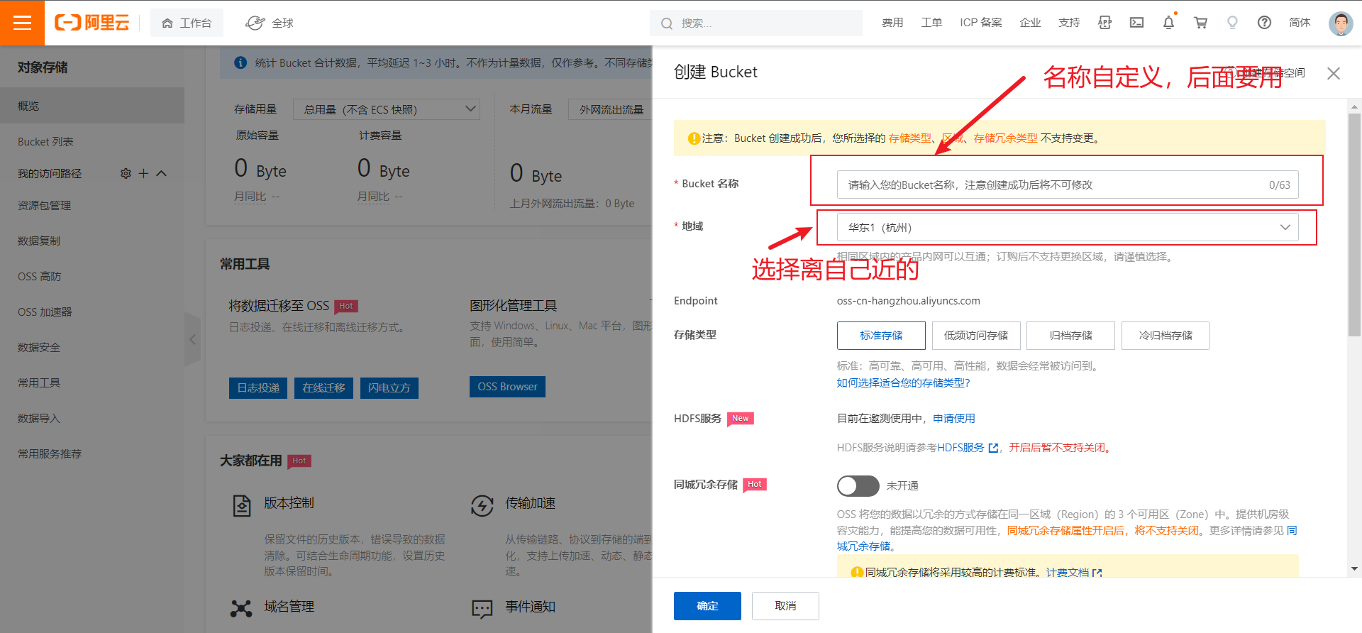This screenshot has height=633, width=1362.
Task: Select 归档存储 storage type
Action: (1071, 336)
